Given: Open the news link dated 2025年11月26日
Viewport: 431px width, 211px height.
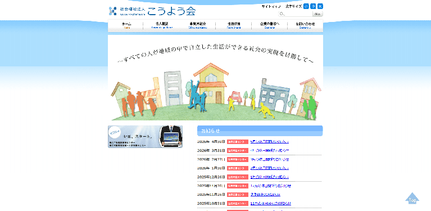Looking at the screenshot, I should pos(265,195).
